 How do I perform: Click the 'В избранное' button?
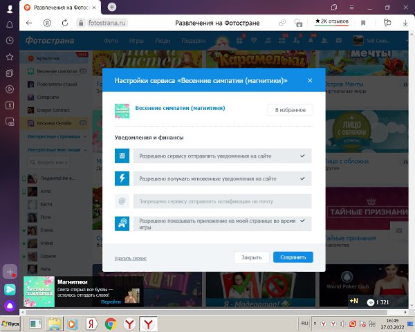tap(290, 109)
